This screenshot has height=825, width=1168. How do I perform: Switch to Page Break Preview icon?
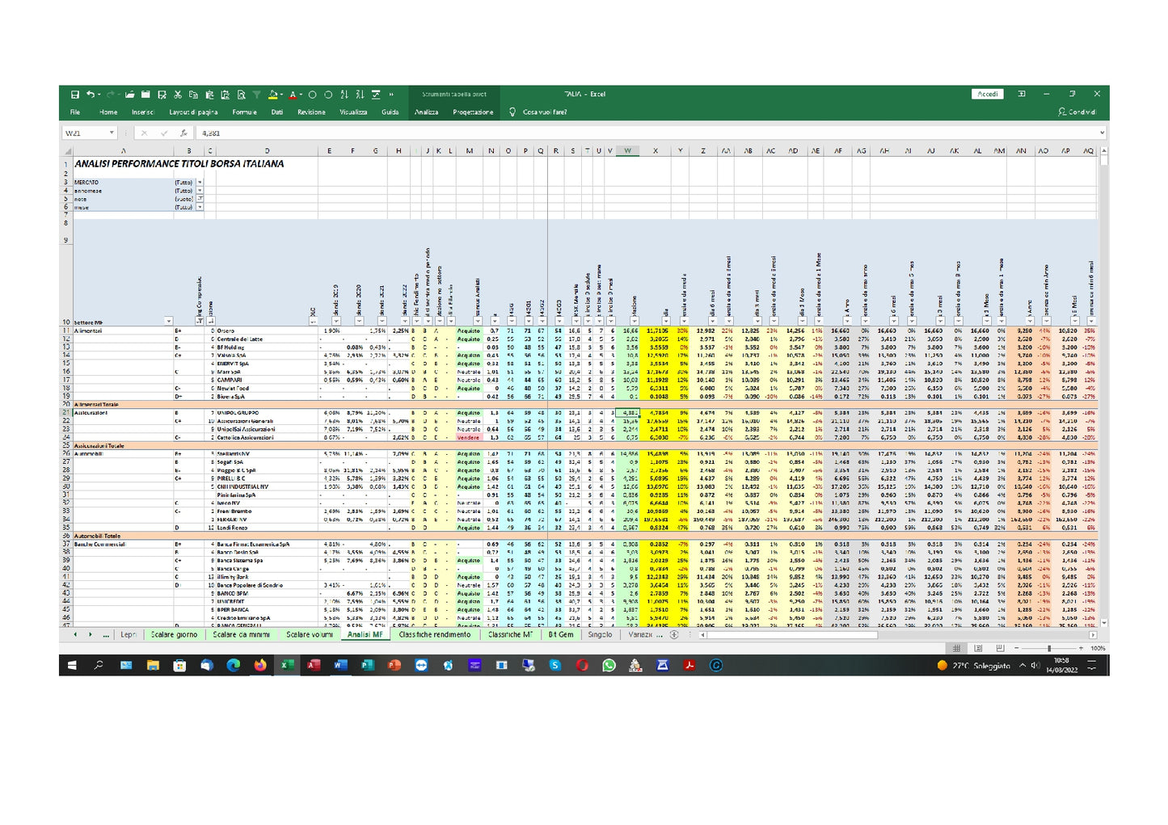[x=999, y=649]
